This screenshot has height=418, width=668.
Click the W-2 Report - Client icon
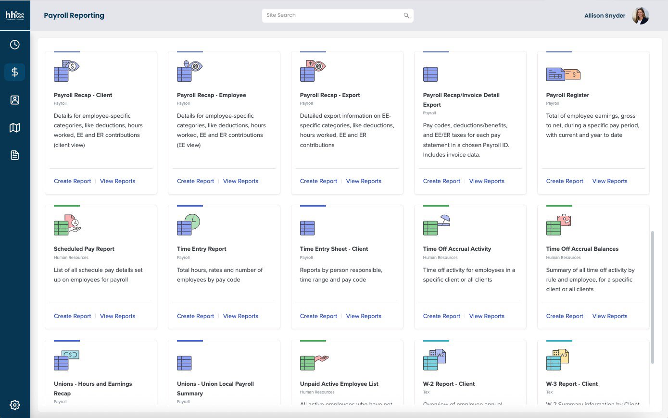point(434,360)
